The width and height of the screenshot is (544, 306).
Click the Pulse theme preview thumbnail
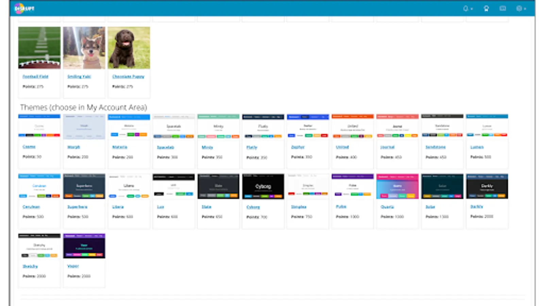tap(353, 186)
